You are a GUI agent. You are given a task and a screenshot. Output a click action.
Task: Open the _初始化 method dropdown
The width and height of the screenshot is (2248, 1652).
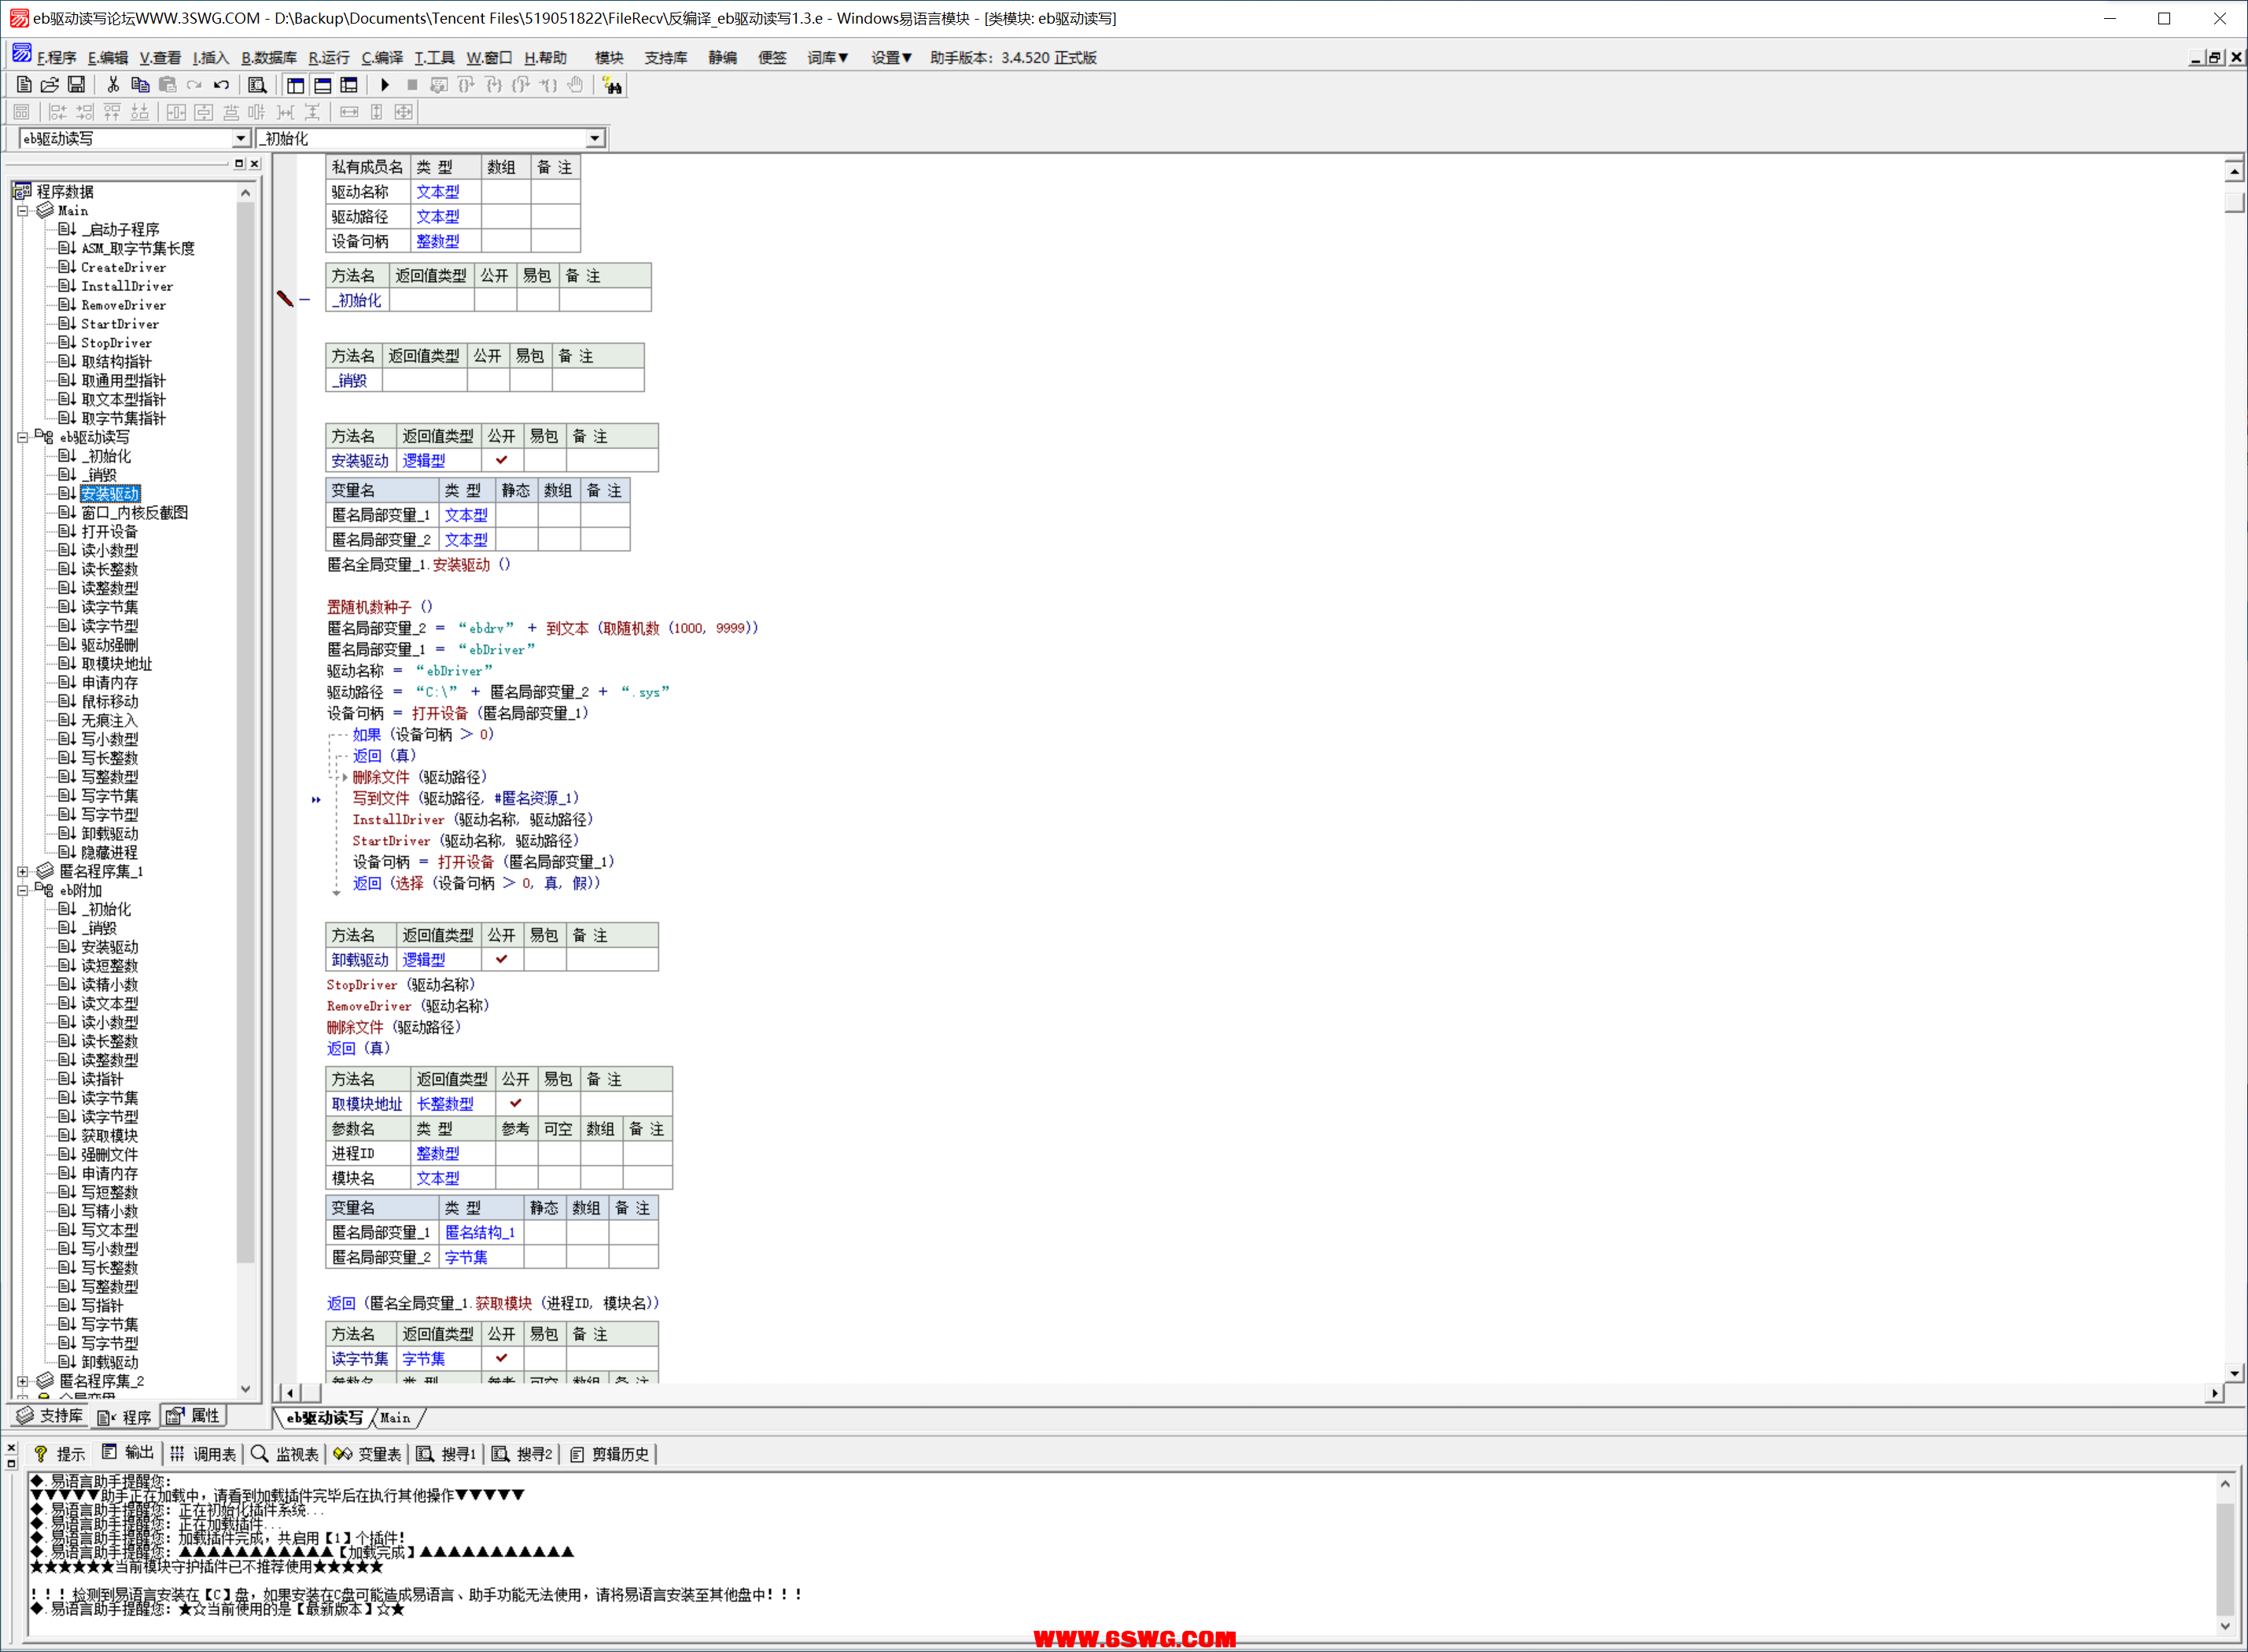coord(595,138)
